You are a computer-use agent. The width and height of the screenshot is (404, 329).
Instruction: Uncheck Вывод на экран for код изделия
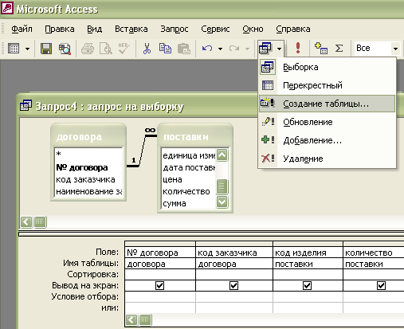[308, 286]
